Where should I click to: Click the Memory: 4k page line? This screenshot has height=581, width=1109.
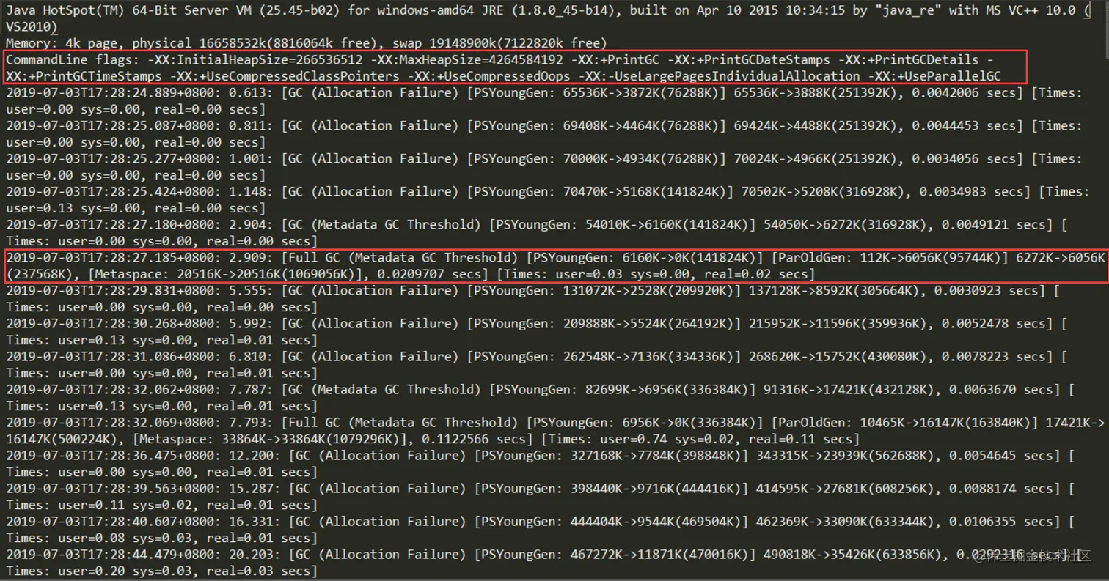point(307,43)
